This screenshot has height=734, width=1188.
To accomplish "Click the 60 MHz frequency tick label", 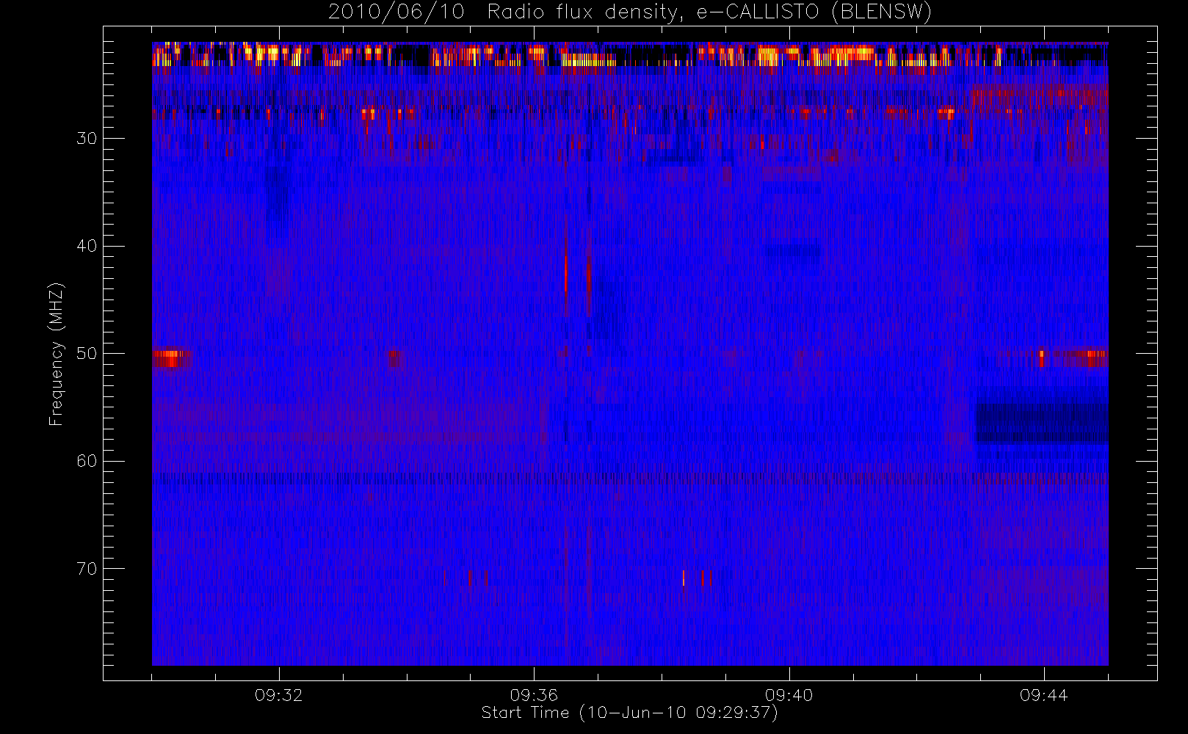I will pos(87,461).
